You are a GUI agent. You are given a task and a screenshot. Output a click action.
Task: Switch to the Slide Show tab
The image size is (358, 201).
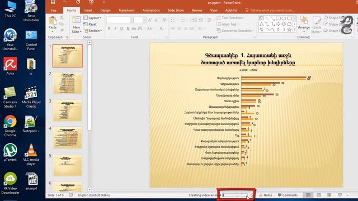[176, 11]
